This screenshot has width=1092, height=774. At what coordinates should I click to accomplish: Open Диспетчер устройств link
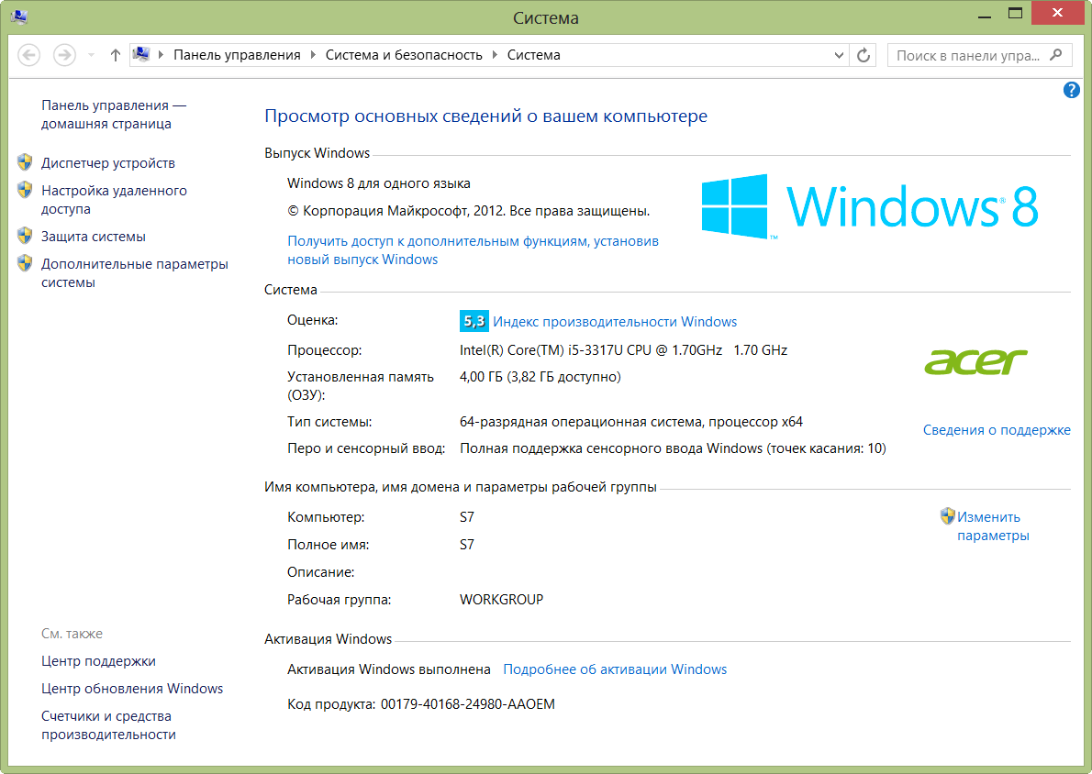pos(108,163)
